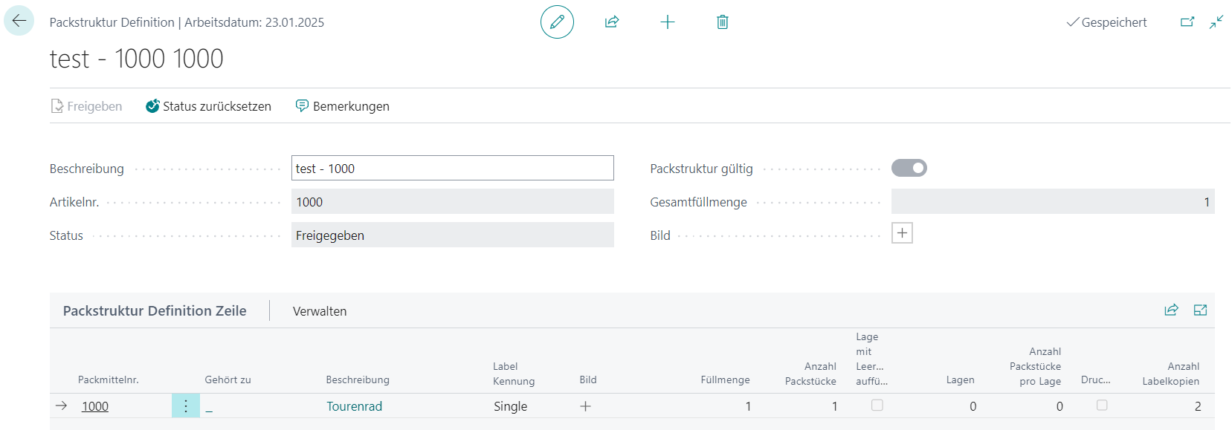1232x430 pixels.
Task: Click Status zurücksetzen action
Action: click(x=209, y=106)
